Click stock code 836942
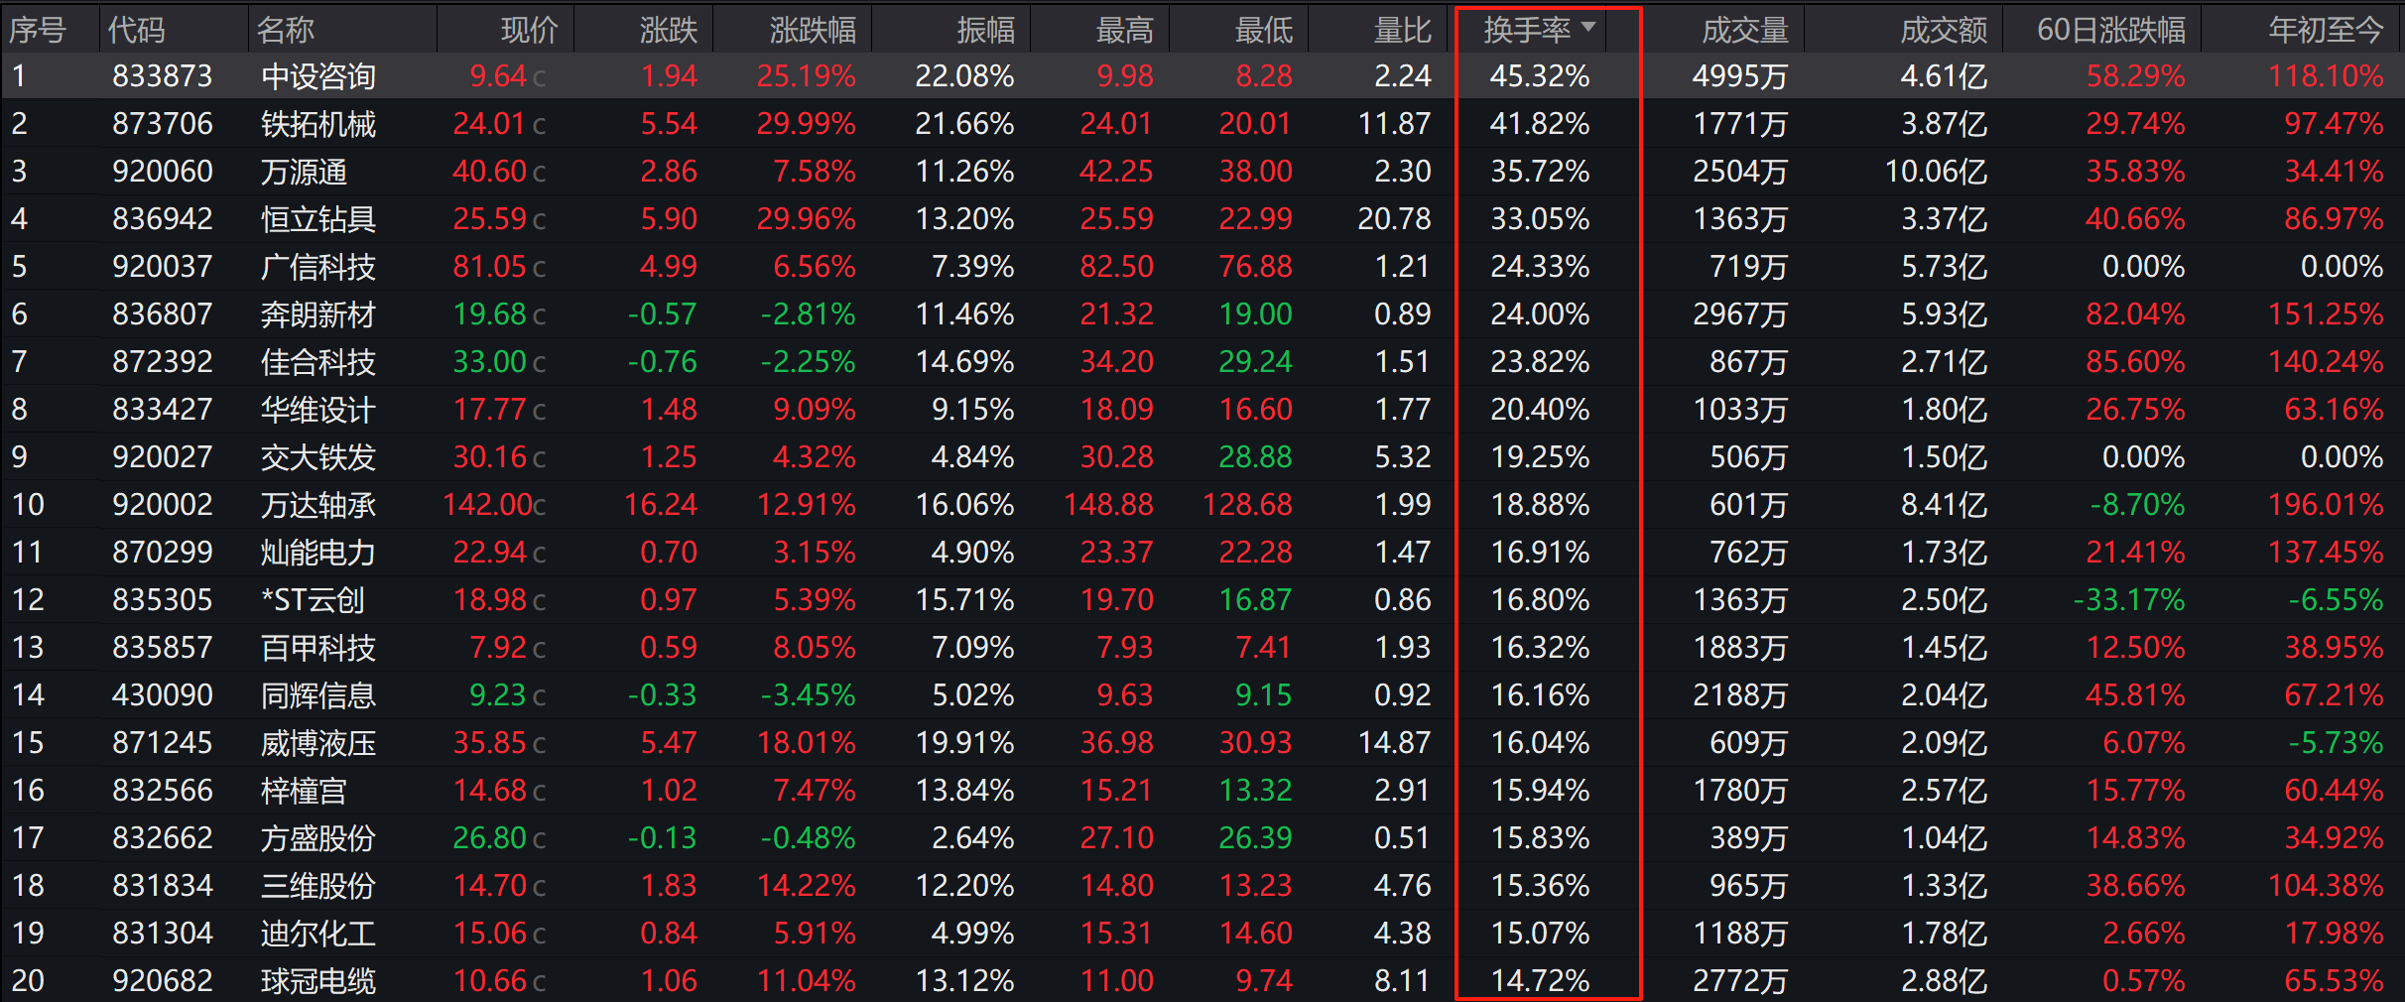Viewport: 2405px width, 1002px height. click(163, 219)
